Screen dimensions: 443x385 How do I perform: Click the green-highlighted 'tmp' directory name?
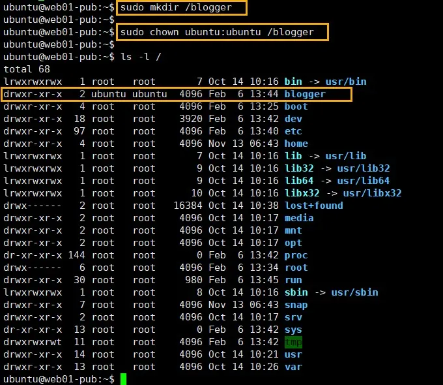293,342
